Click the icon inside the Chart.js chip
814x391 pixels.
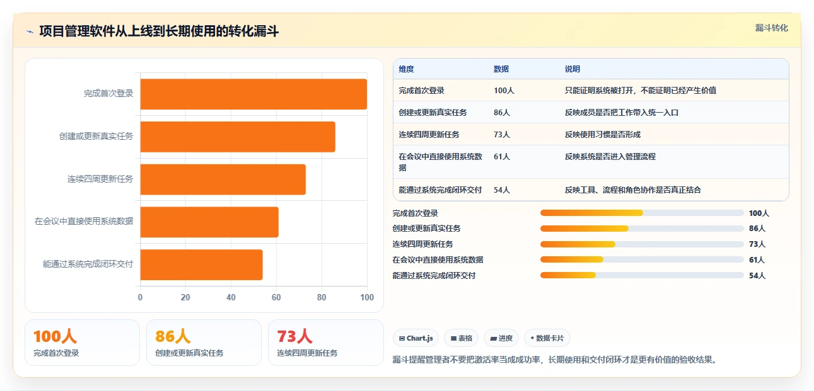(x=402, y=339)
